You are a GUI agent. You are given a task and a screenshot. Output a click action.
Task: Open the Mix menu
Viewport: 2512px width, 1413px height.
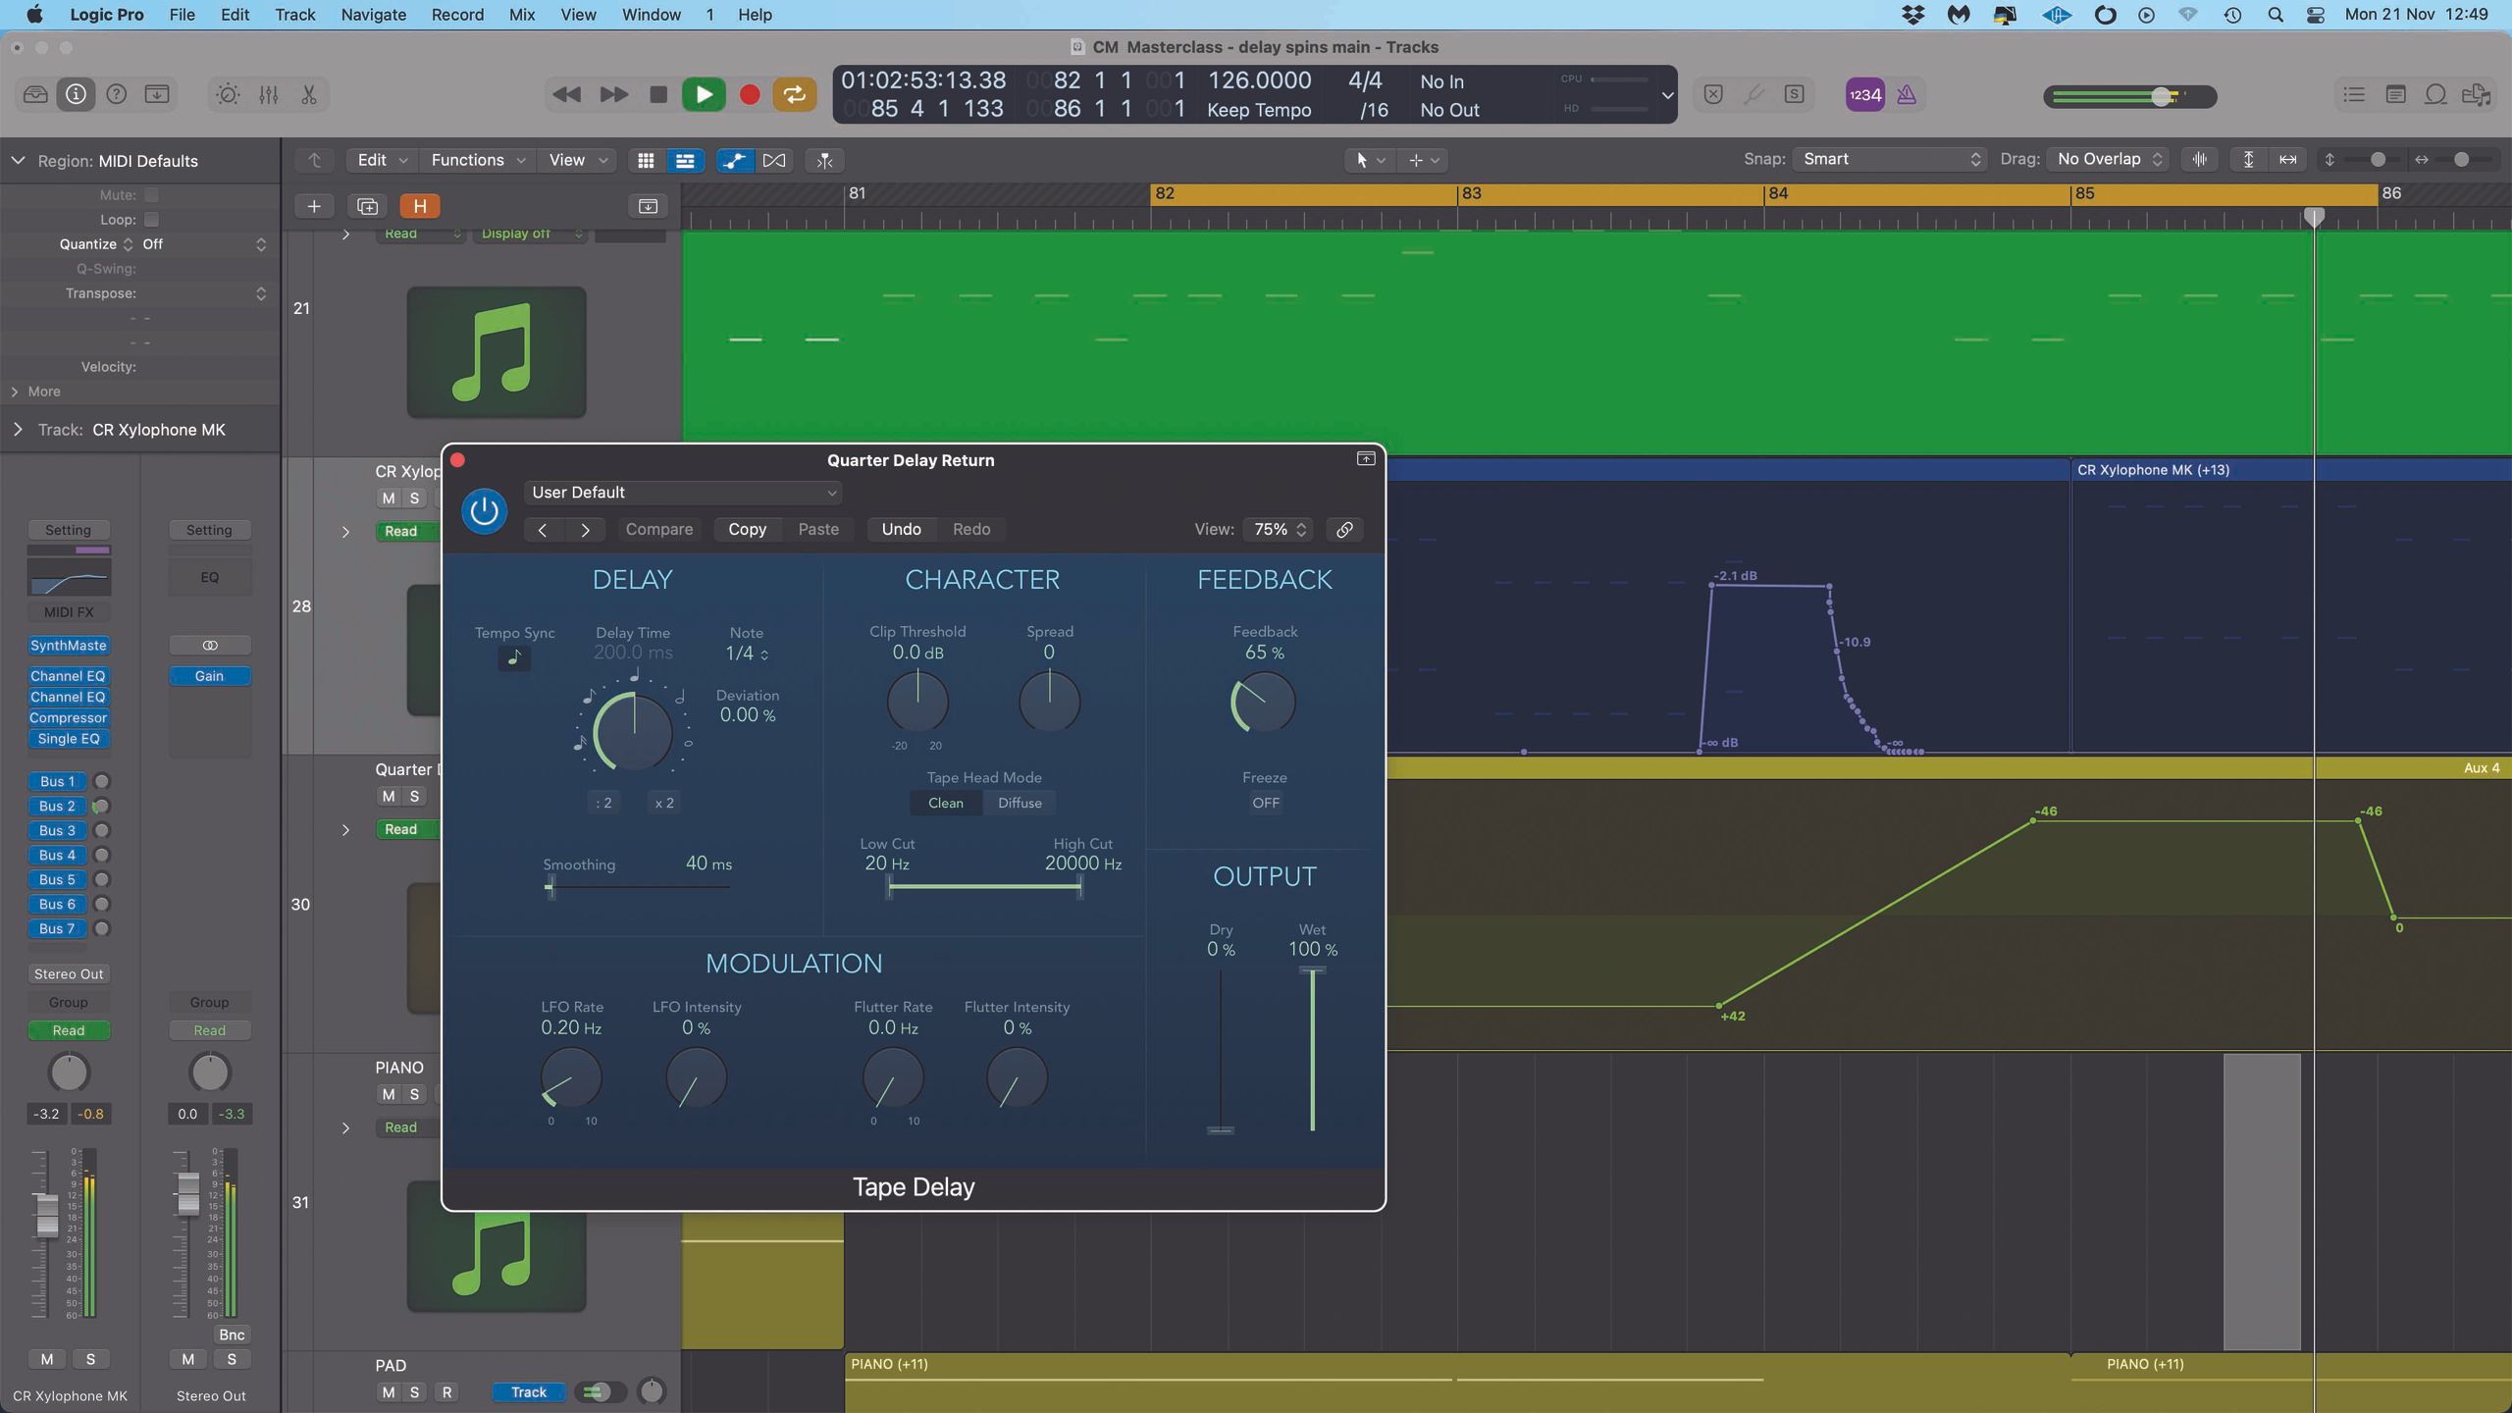click(521, 15)
